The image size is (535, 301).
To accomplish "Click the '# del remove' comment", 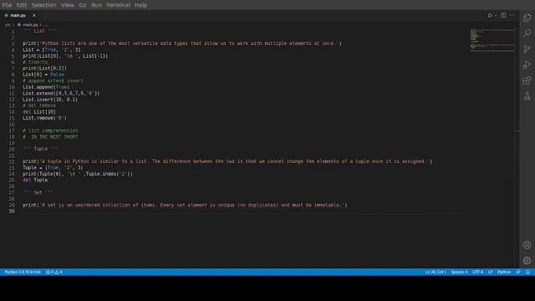I will tap(39, 106).
